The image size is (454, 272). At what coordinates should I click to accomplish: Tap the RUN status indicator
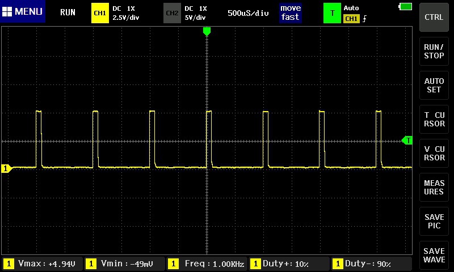pos(68,12)
